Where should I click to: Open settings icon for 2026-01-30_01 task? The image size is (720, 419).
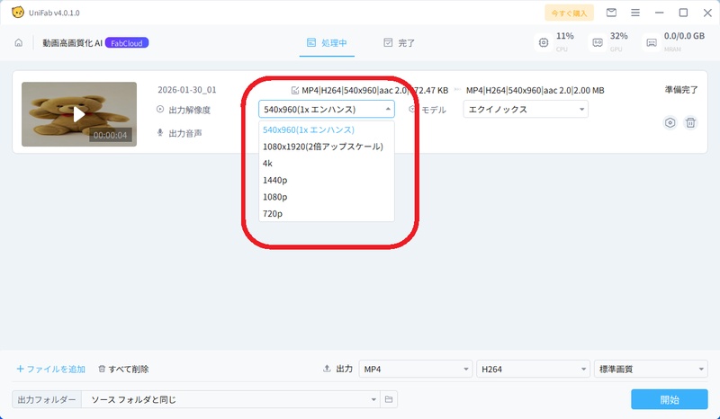pos(670,122)
